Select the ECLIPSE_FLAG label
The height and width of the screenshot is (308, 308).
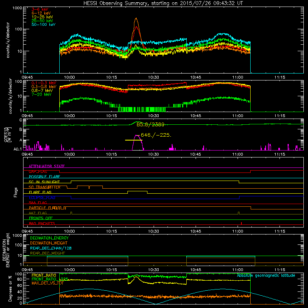(42, 198)
